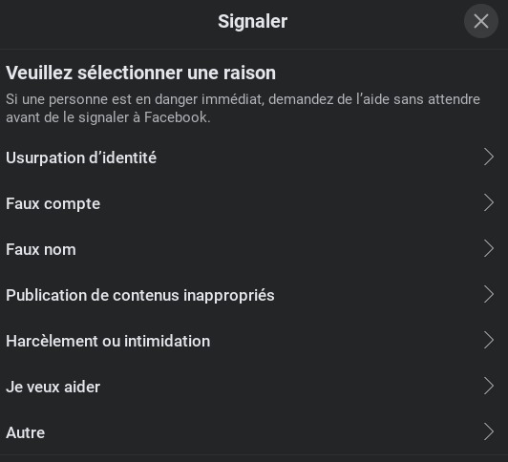This screenshot has width=508, height=462.
Task: Click the chevron for Publication de contenus inappropriés
Action: (489, 295)
